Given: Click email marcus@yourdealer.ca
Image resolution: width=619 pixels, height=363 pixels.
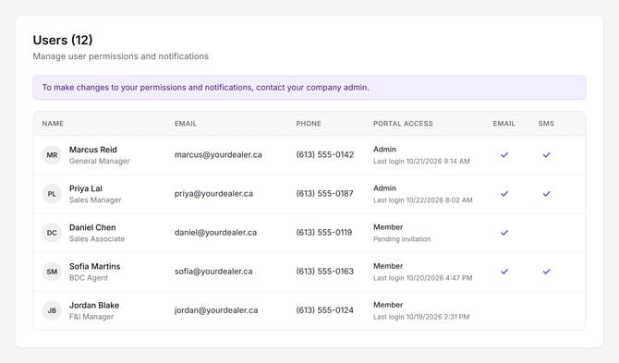Looking at the screenshot, I should pos(218,154).
